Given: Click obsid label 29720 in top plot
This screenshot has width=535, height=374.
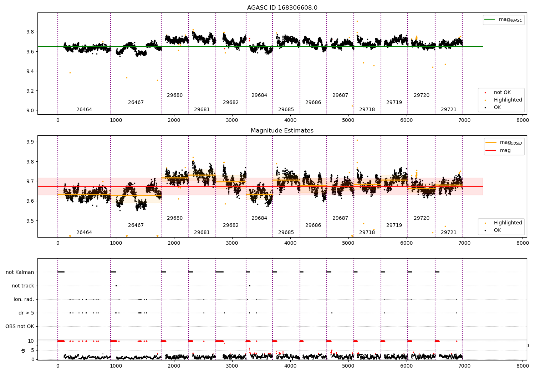Looking at the screenshot, I should click(422, 95).
